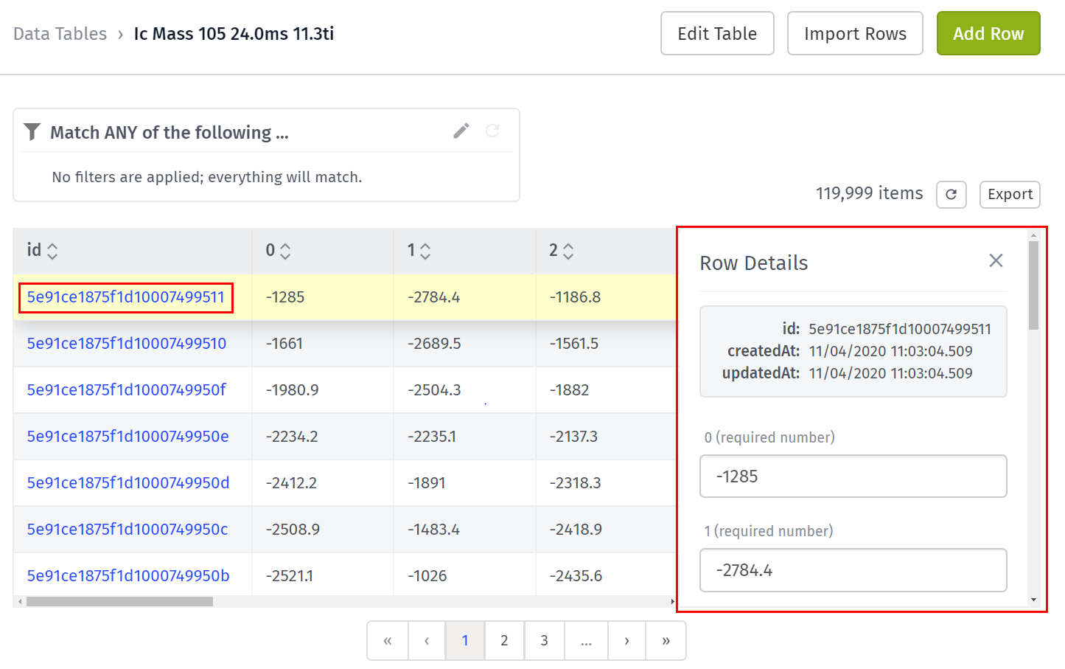Click the table scrollbar left arrow

(x=19, y=602)
